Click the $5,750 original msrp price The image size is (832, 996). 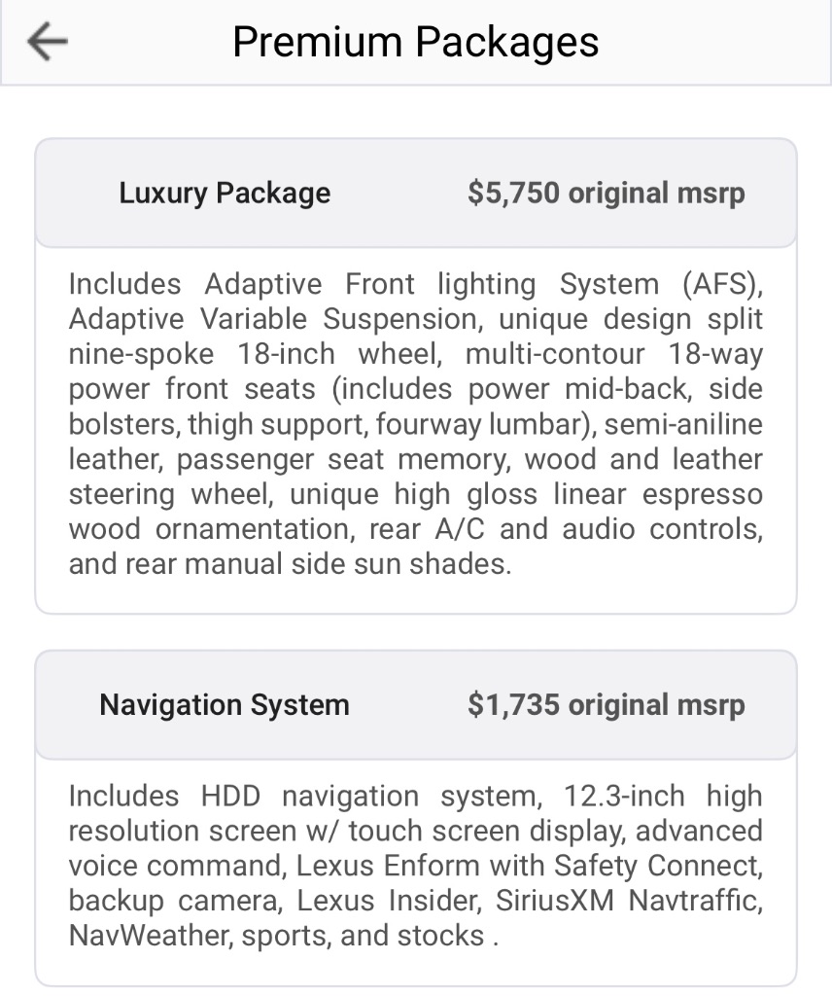[606, 193]
